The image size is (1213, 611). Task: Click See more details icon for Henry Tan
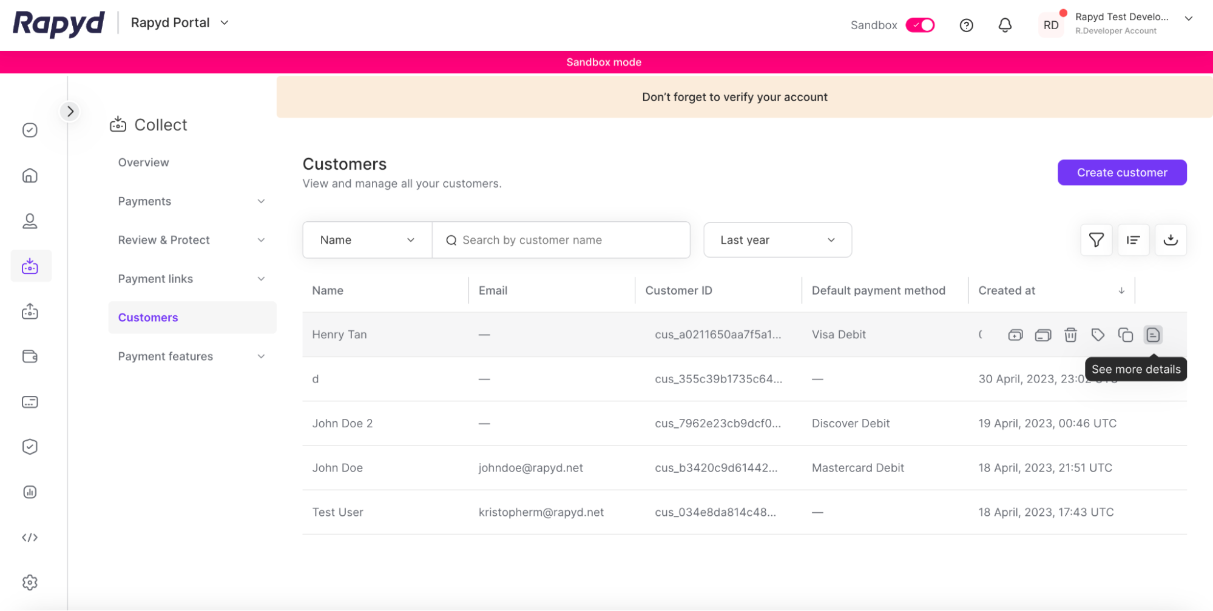pyautogui.click(x=1153, y=335)
